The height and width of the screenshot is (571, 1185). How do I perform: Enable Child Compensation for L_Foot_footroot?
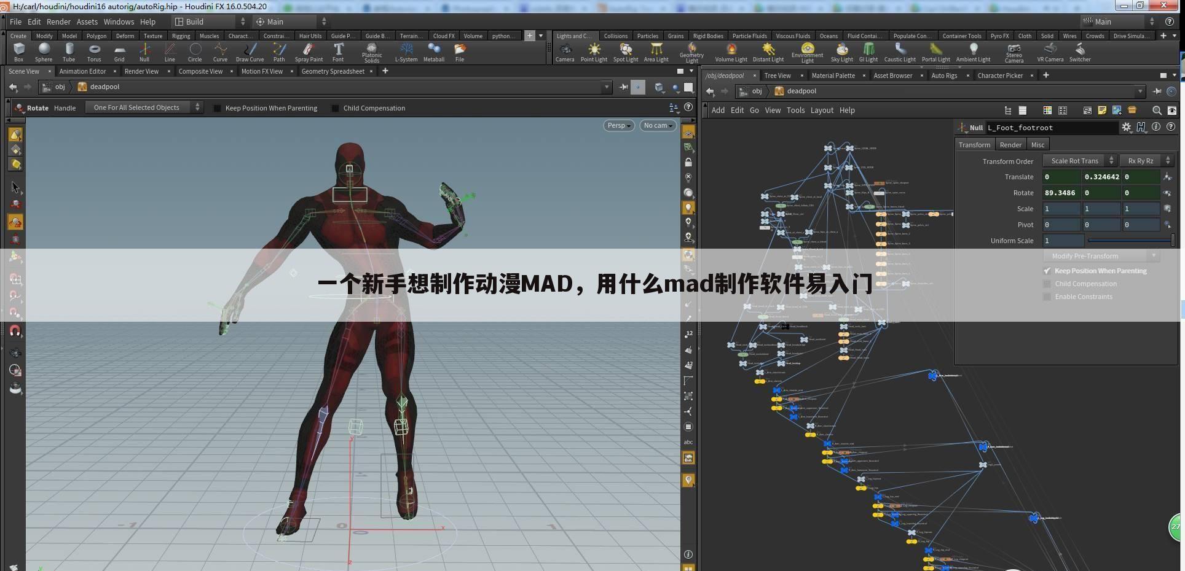(1047, 283)
